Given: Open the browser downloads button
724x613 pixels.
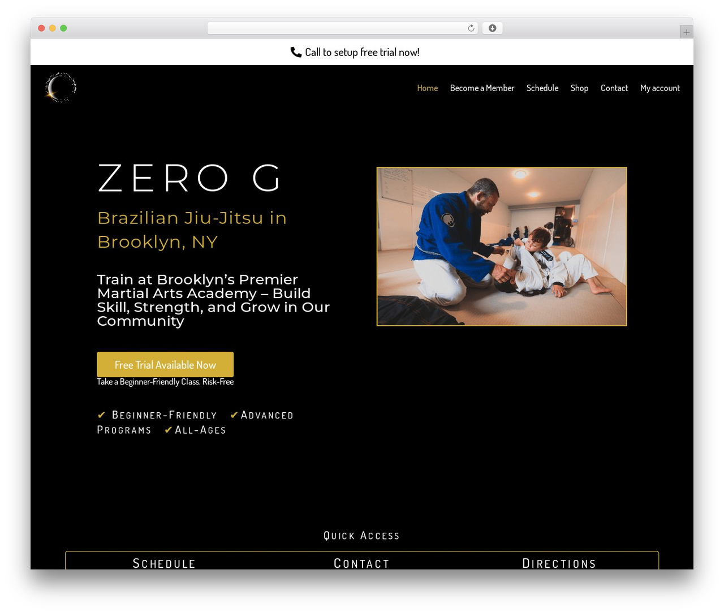Looking at the screenshot, I should pyautogui.click(x=492, y=28).
